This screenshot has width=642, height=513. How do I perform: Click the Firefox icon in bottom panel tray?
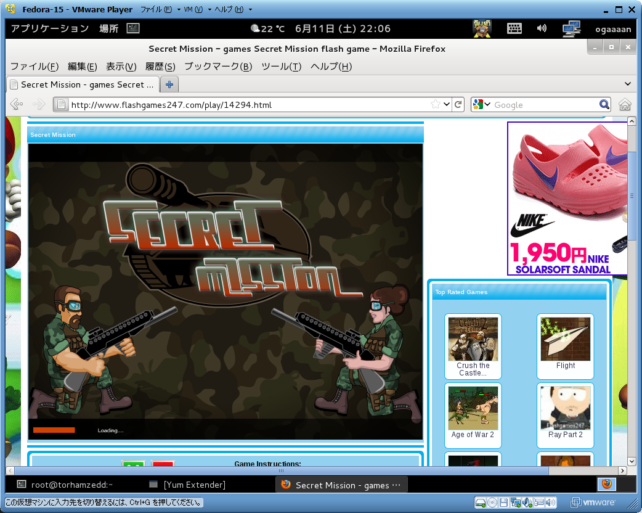pos(606,484)
